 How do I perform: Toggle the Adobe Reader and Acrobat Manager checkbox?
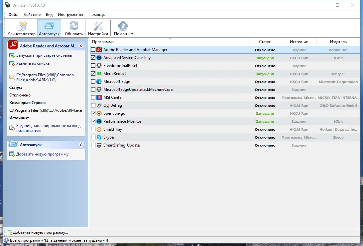[93, 50]
